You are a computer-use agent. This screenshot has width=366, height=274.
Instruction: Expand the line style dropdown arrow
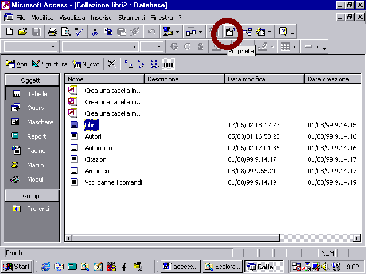point(317,46)
